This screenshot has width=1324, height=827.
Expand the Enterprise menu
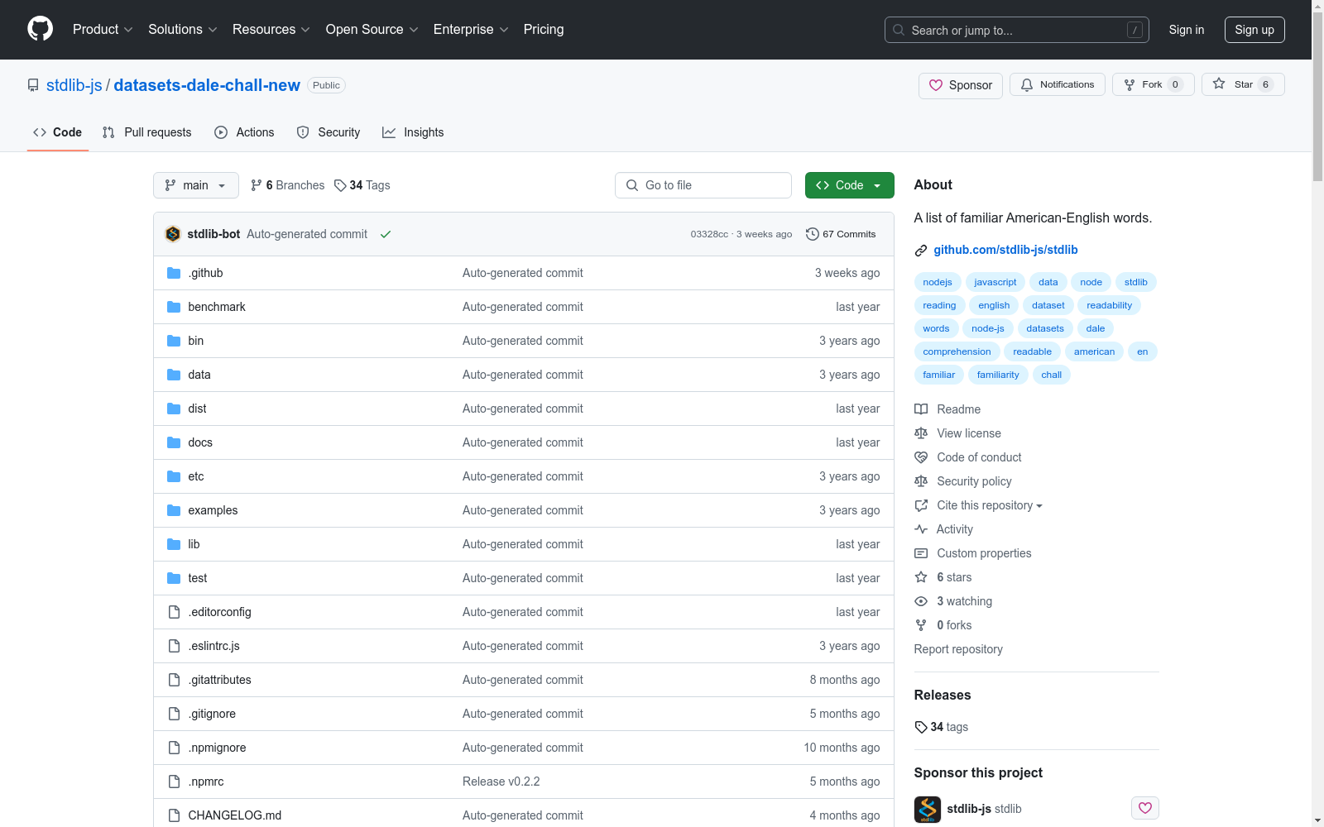tap(471, 29)
